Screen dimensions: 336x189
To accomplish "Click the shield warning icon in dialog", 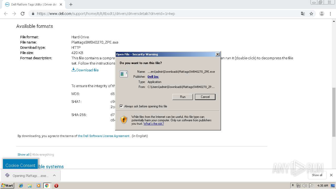I will pyautogui.click(x=124, y=120).
